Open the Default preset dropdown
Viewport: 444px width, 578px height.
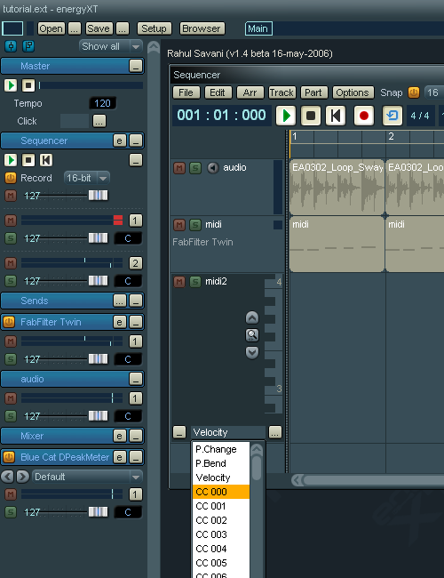tap(87, 477)
